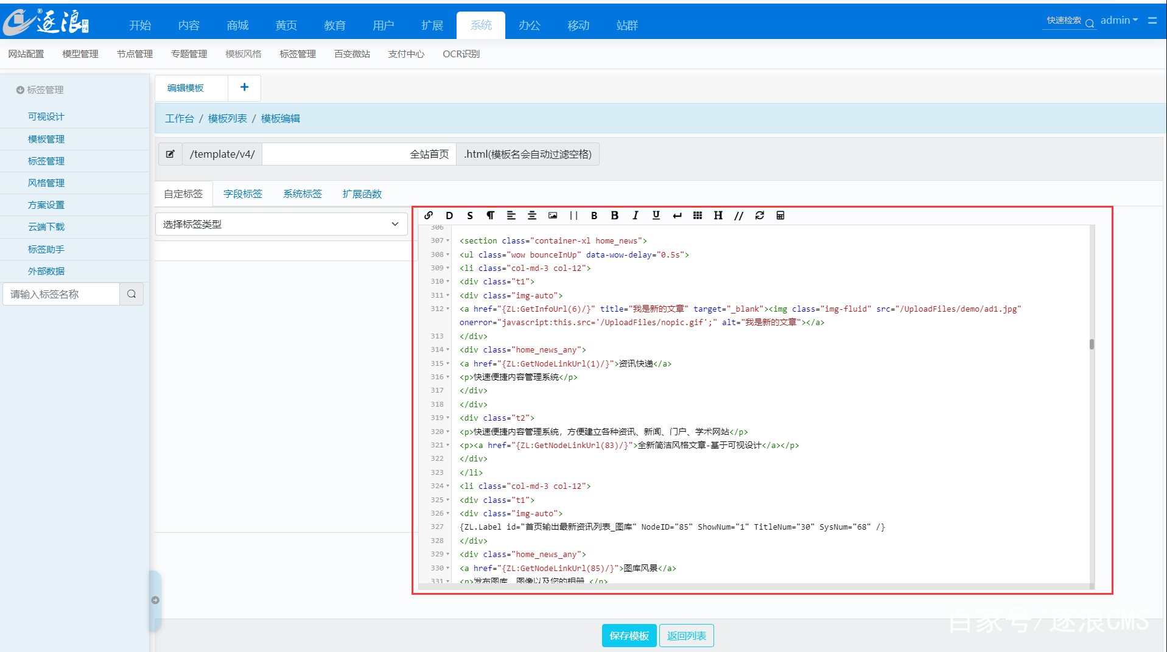This screenshot has width=1167, height=652.
Task: Insert a link with the editor link icon
Action: [429, 216]
